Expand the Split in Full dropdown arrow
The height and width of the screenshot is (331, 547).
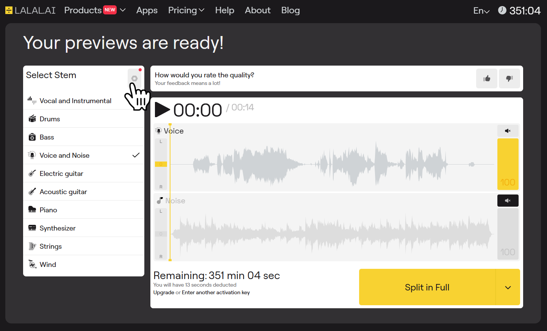point(508,287)
